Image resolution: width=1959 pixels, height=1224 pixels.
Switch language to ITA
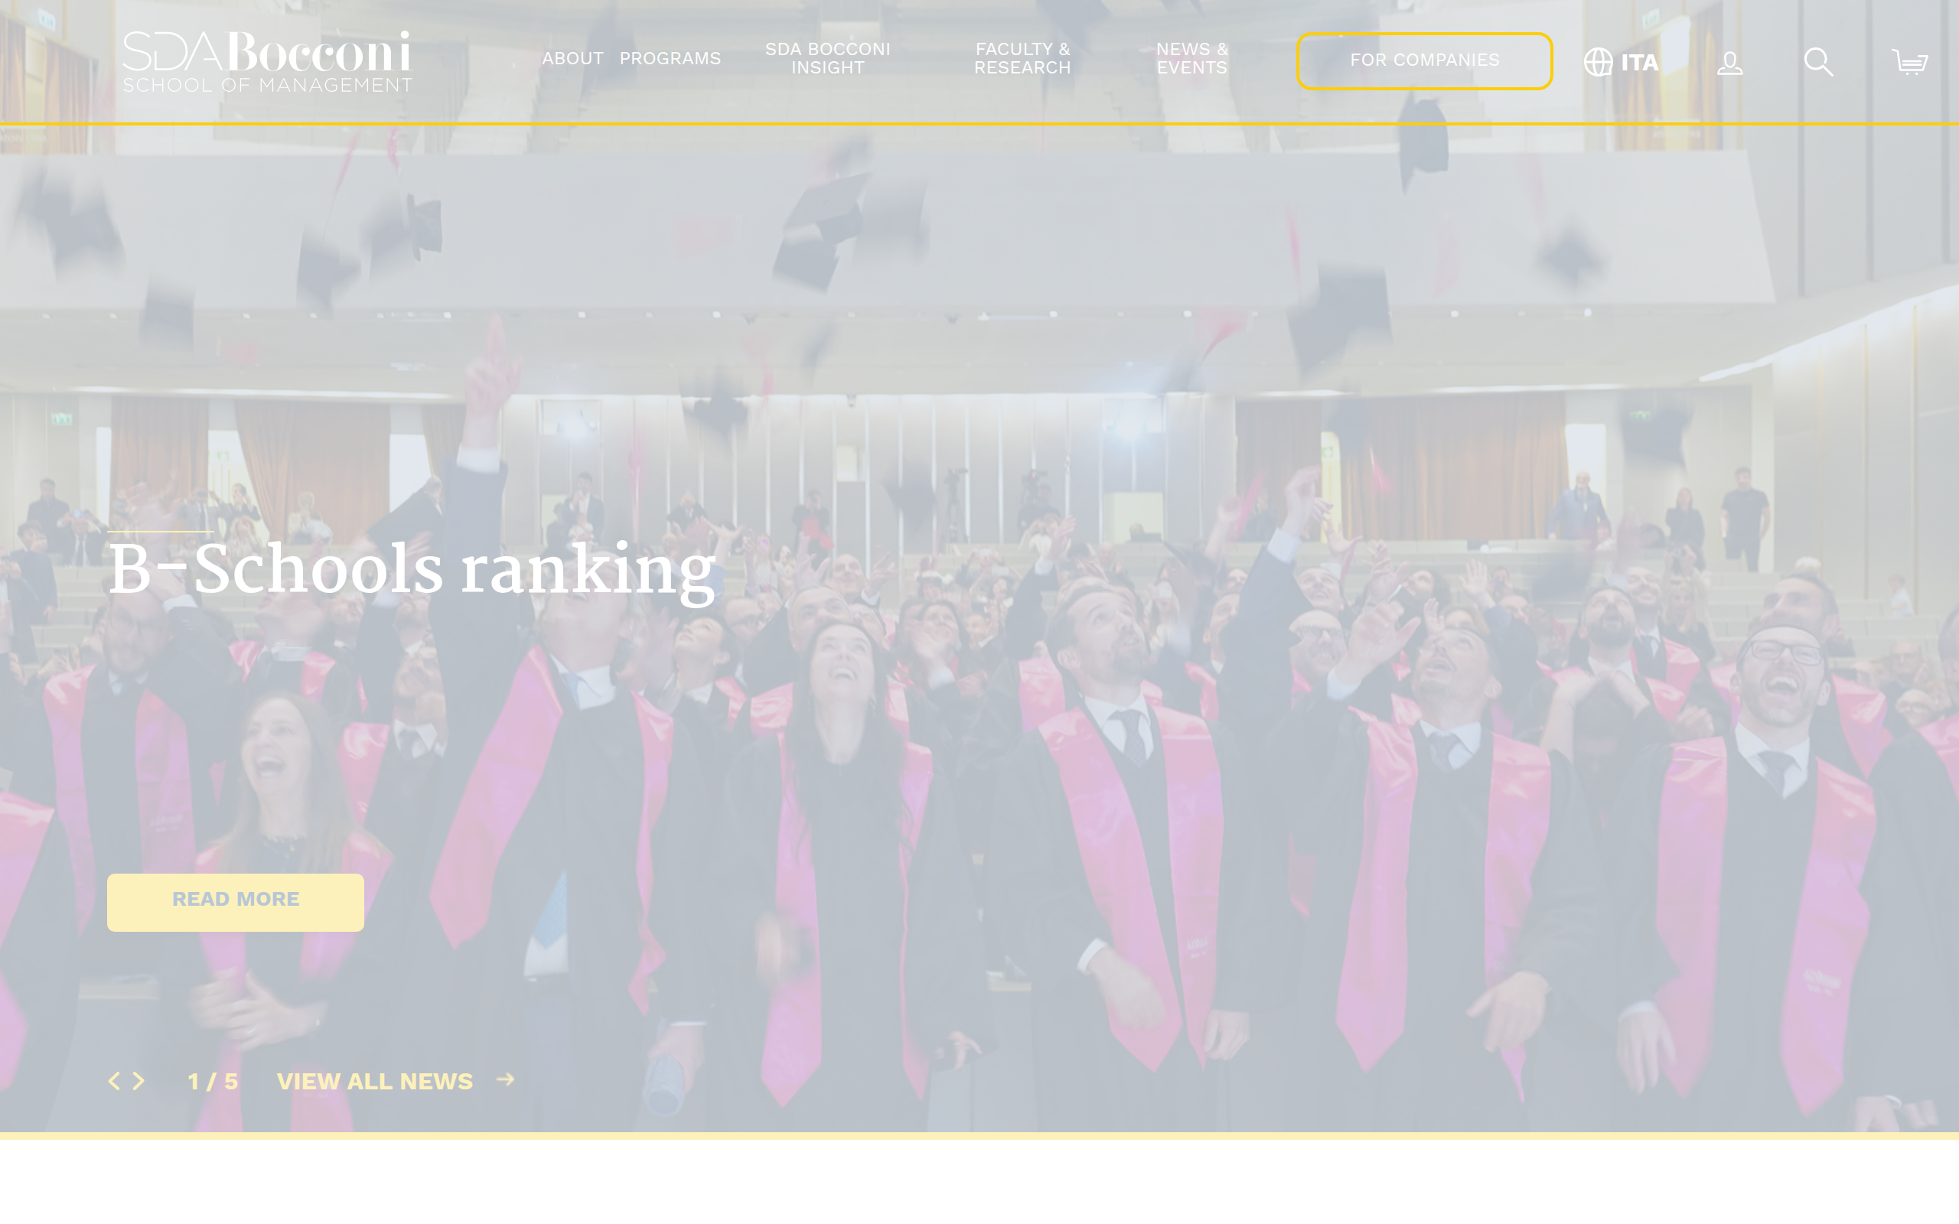click(x=1639, y=62)
